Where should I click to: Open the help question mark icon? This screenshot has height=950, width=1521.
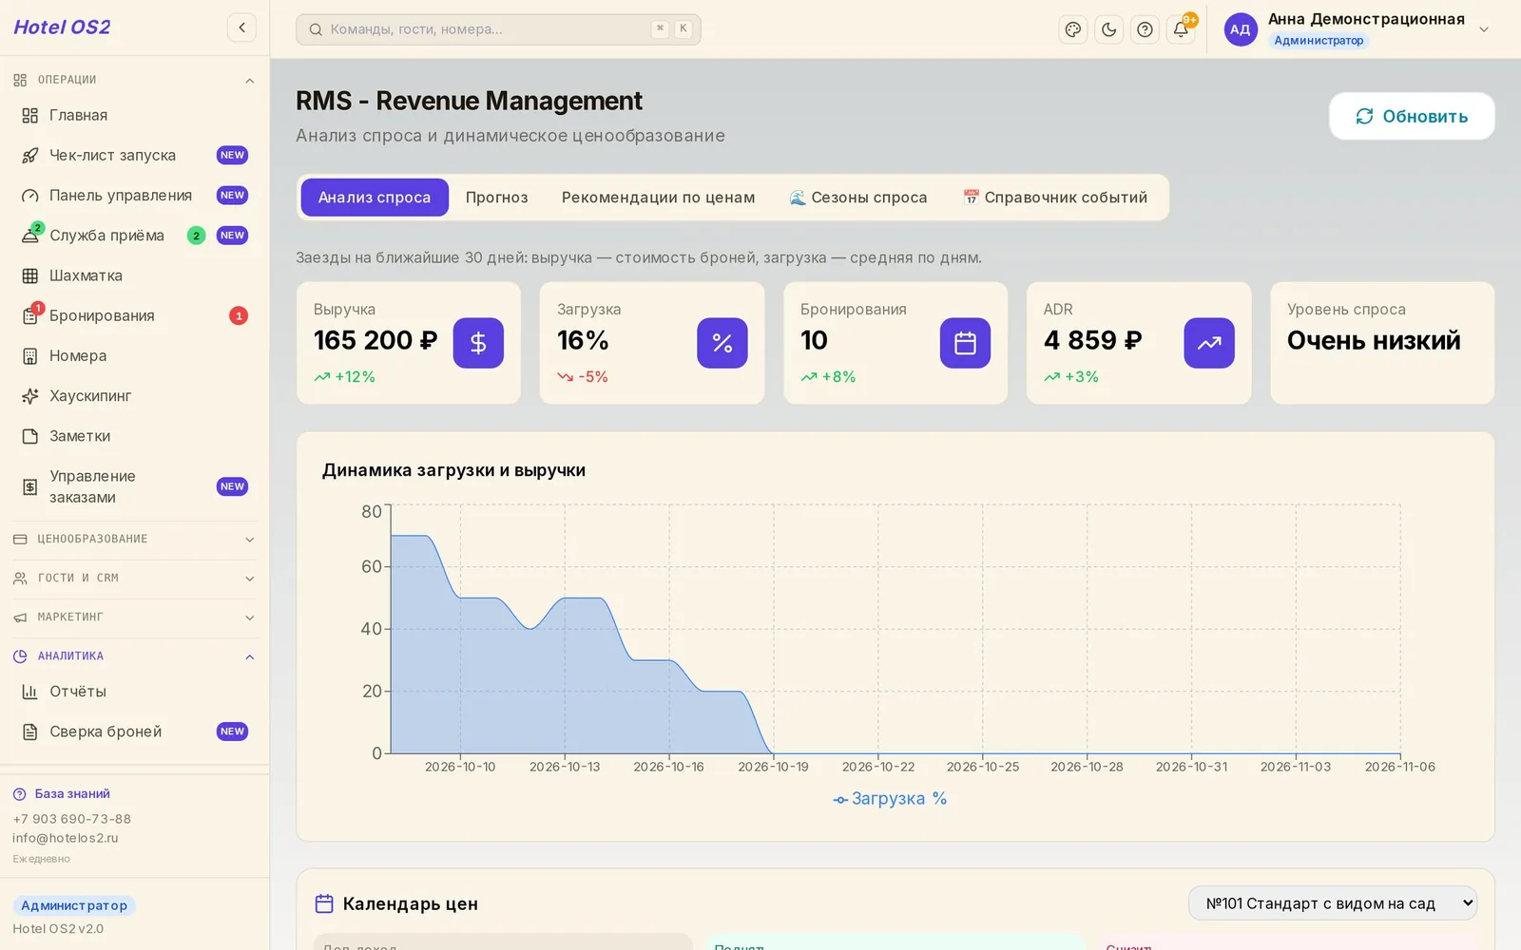click(1145, 29)
